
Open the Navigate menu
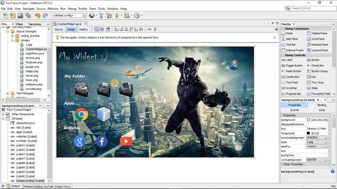28,9
